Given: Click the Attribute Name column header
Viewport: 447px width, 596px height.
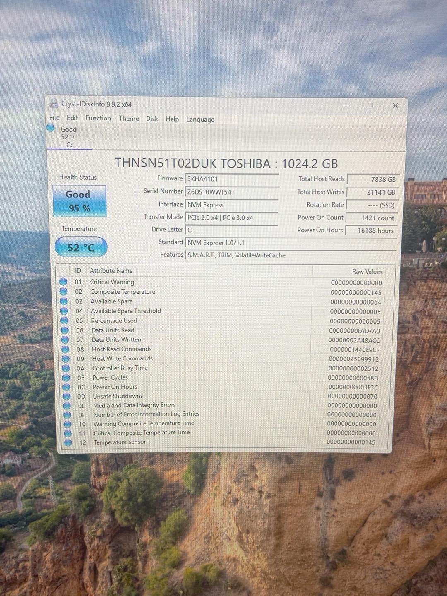Looking at the screenshot, I should click(111, 271).
